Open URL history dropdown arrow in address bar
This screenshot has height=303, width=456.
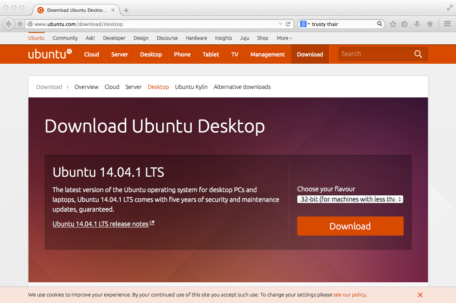tap(281, 24)
